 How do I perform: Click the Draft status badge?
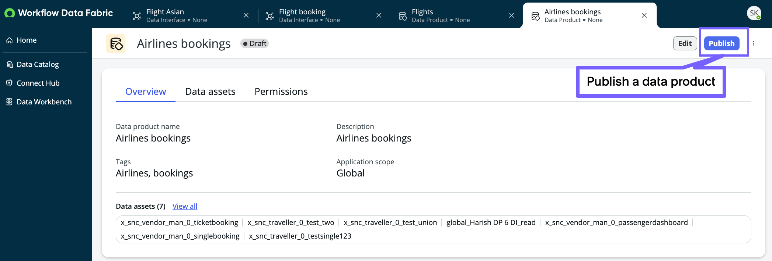coord(254,43)
